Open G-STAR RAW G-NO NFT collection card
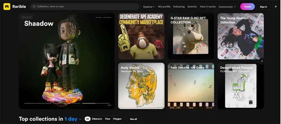The image size is (281, 124). pos(191,36)
